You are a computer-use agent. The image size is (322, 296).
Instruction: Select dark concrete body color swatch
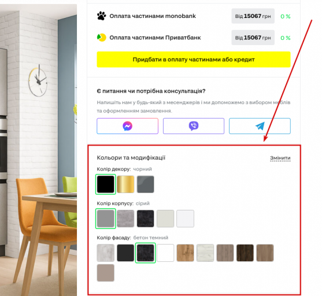146,219
